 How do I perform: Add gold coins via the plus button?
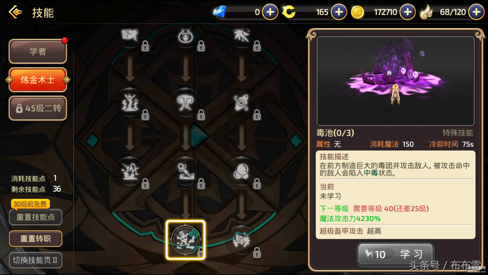pos(407,12)
